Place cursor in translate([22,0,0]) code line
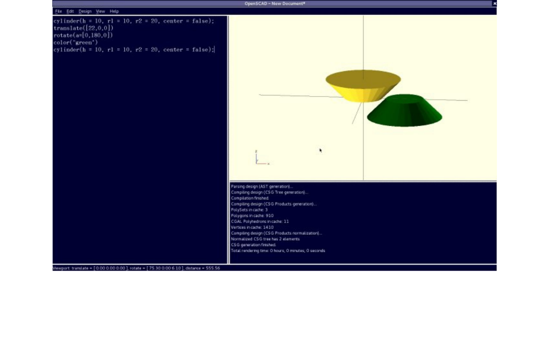Image resolution: width=549 pixels, height=338 pixels. [x=84, y=28]
